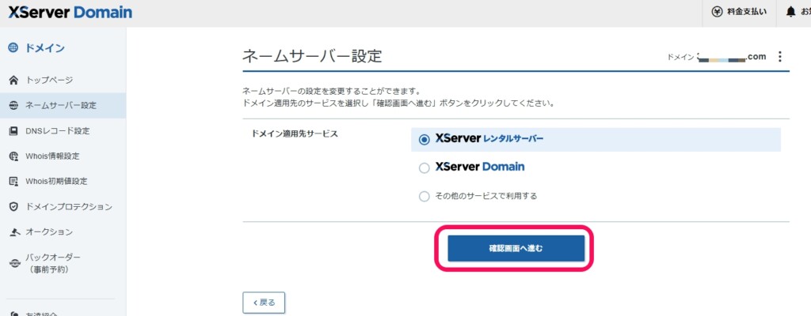Click the ドメイン適用先サービス label
The width and height of the screenshot is (811, 316).
click(295, 134)
